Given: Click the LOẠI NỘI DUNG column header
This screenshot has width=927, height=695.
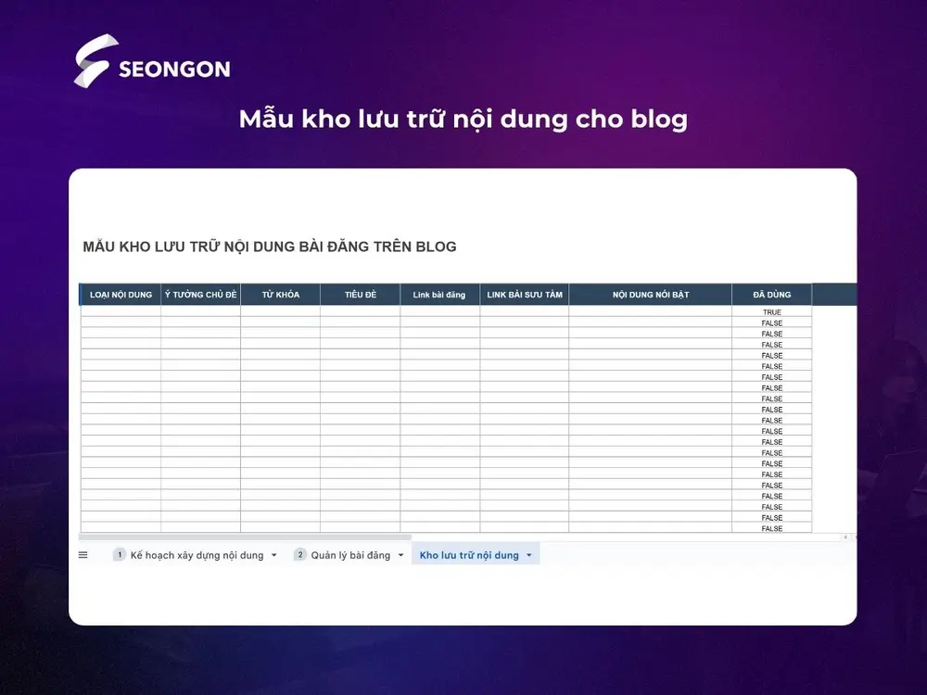Looking at the screenshot, I should tap(121, 295).
